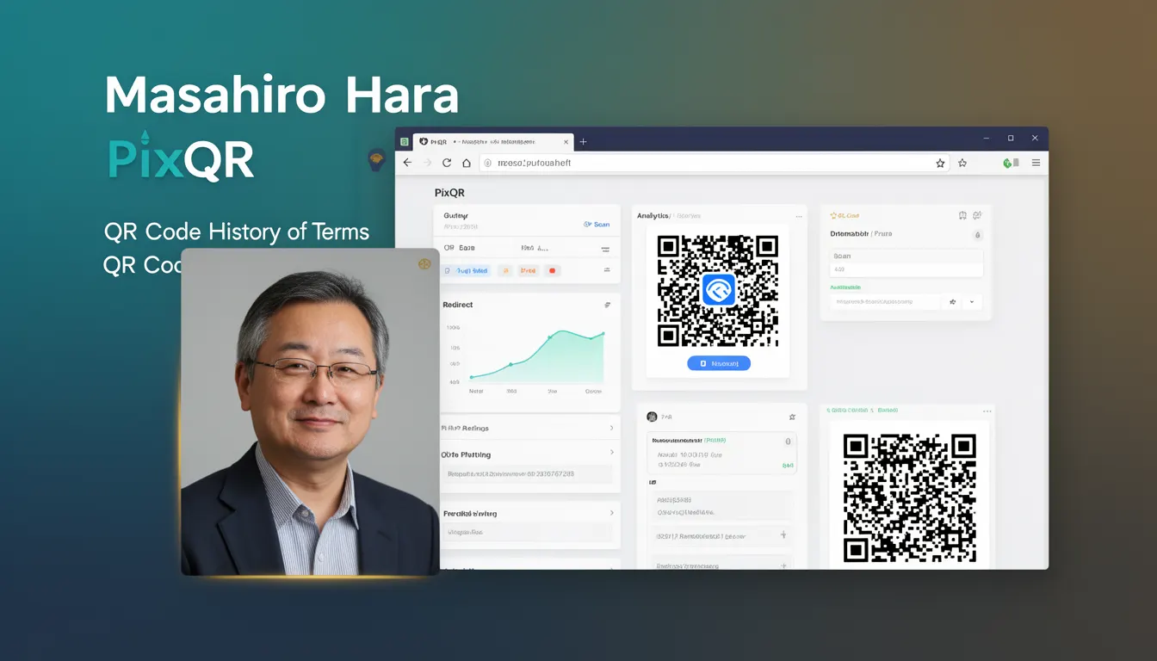Open a new tab with plus icon

[x=583, y=141]
